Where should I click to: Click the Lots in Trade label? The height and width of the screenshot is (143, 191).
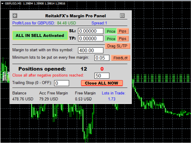coord(114,93)
